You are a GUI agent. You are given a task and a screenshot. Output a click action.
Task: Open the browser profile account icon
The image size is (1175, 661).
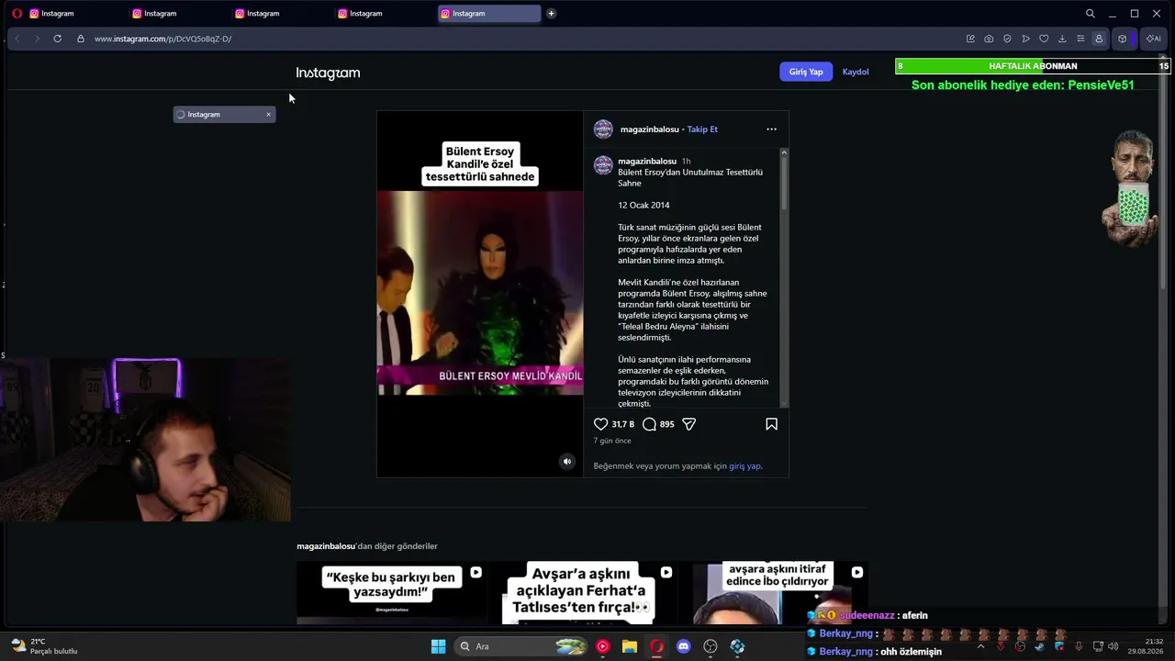pos(1099,39)
